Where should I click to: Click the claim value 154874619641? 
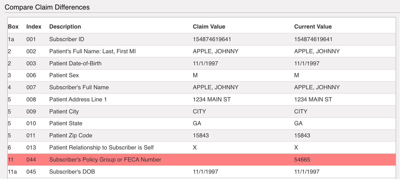tap(212, 39)
